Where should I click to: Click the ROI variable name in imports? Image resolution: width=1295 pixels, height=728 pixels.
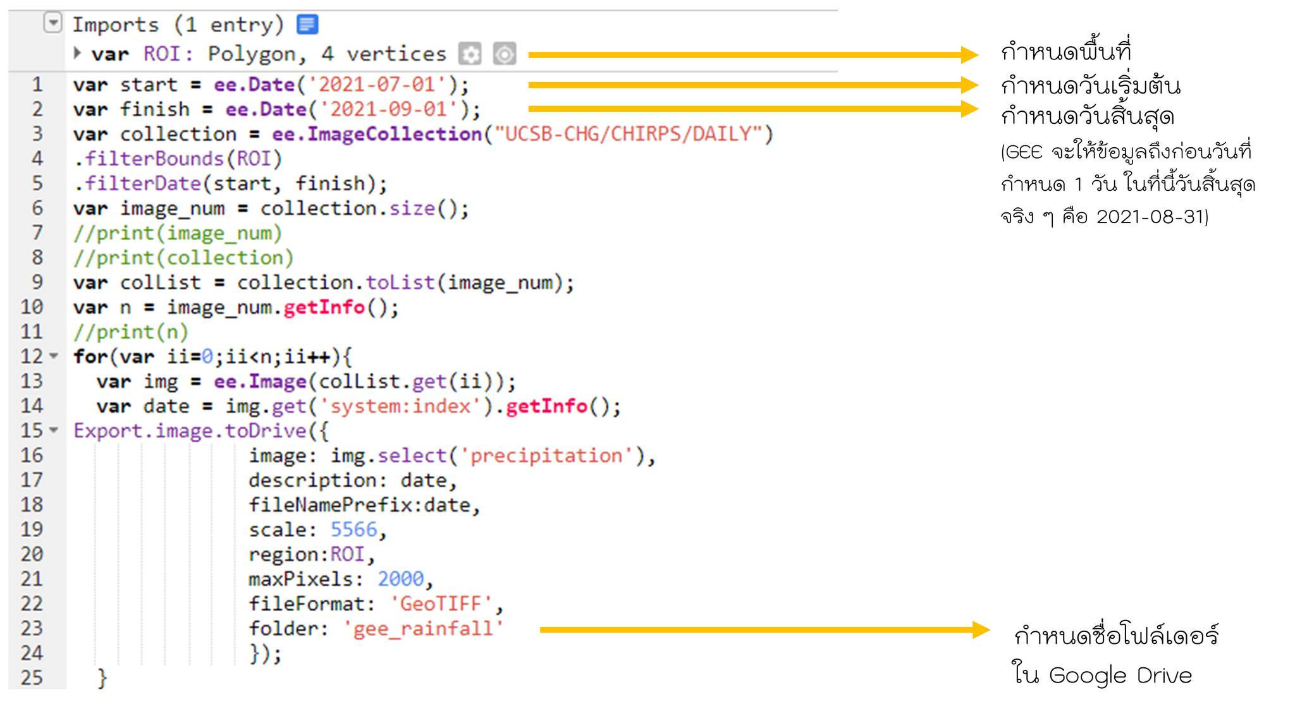point(162,54)
